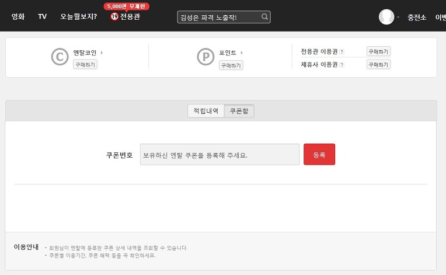Click 구매하기 under 엔탈코인
Screen dimensions: 446x275
[85, 65]
